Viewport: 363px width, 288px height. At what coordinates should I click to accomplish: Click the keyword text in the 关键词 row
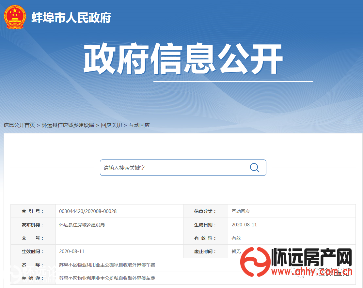pyautogui.click(x=107, y=278)
